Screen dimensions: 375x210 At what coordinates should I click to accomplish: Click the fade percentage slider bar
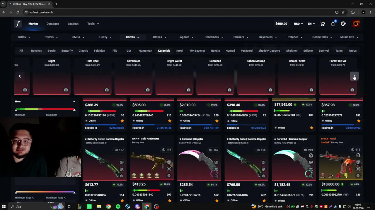click(x=45, y=192)
